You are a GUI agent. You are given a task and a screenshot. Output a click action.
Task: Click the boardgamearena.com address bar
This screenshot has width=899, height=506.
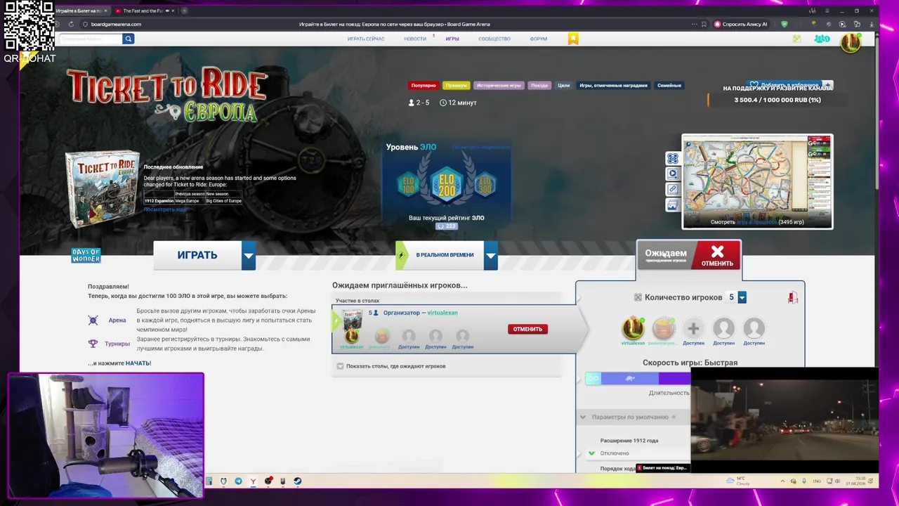116,24
